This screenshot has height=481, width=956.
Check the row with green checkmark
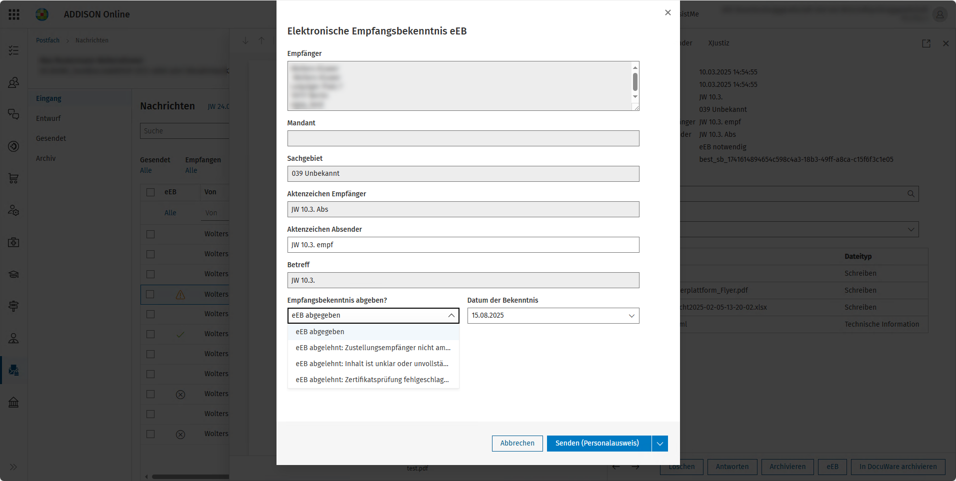pyautogui.click(x=150, y=334)
